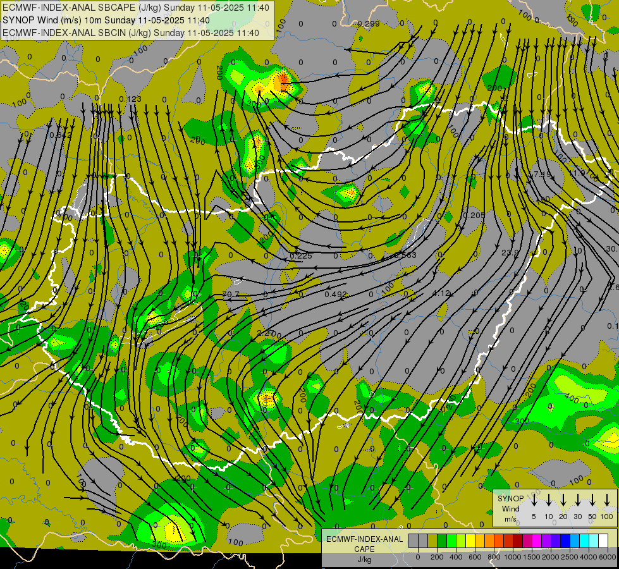Image resolution: width=619 pixels, height=569 pixels.
Task: Click the 4.12 value on the map
Action: point(441,293)
